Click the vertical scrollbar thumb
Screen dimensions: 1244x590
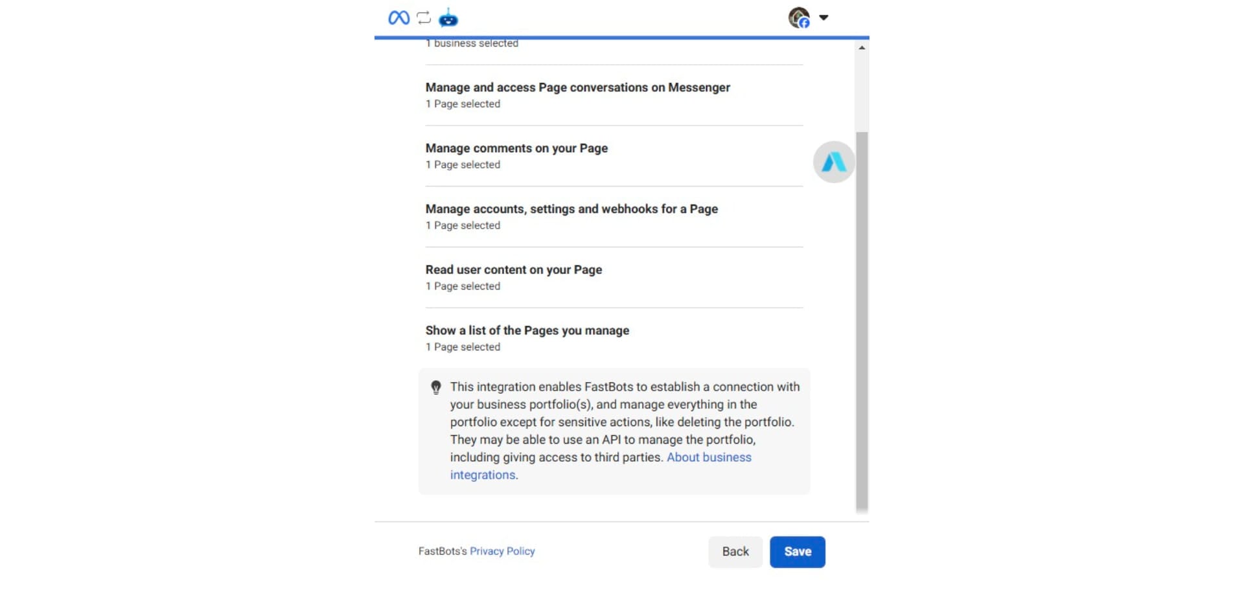[x=862, y=322]
